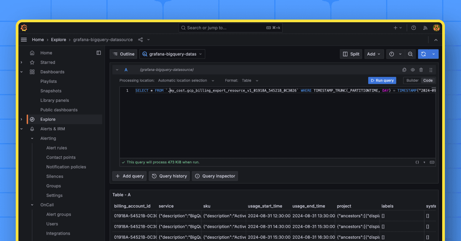Duplicate query A via copy icon

404,69
